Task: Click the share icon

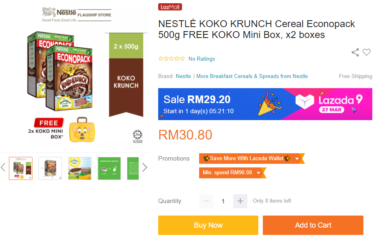Action: coord(355,52)
